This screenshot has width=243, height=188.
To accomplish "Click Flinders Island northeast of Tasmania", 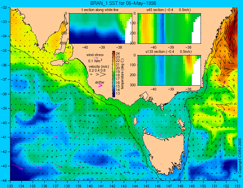I will [x=181, y=123].
